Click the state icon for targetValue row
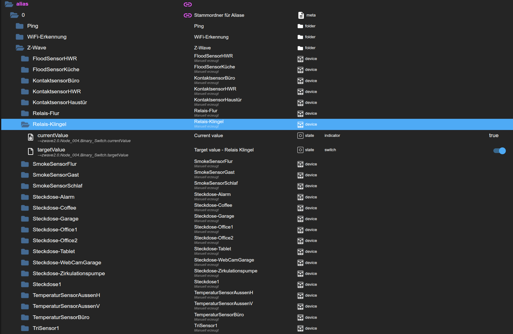The height and width of the screenshot is (334, 513). click(300, 150)
